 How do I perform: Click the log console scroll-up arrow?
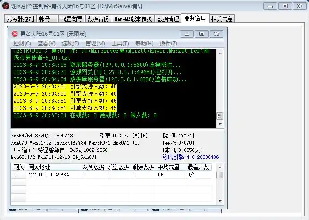pos(220,53)
